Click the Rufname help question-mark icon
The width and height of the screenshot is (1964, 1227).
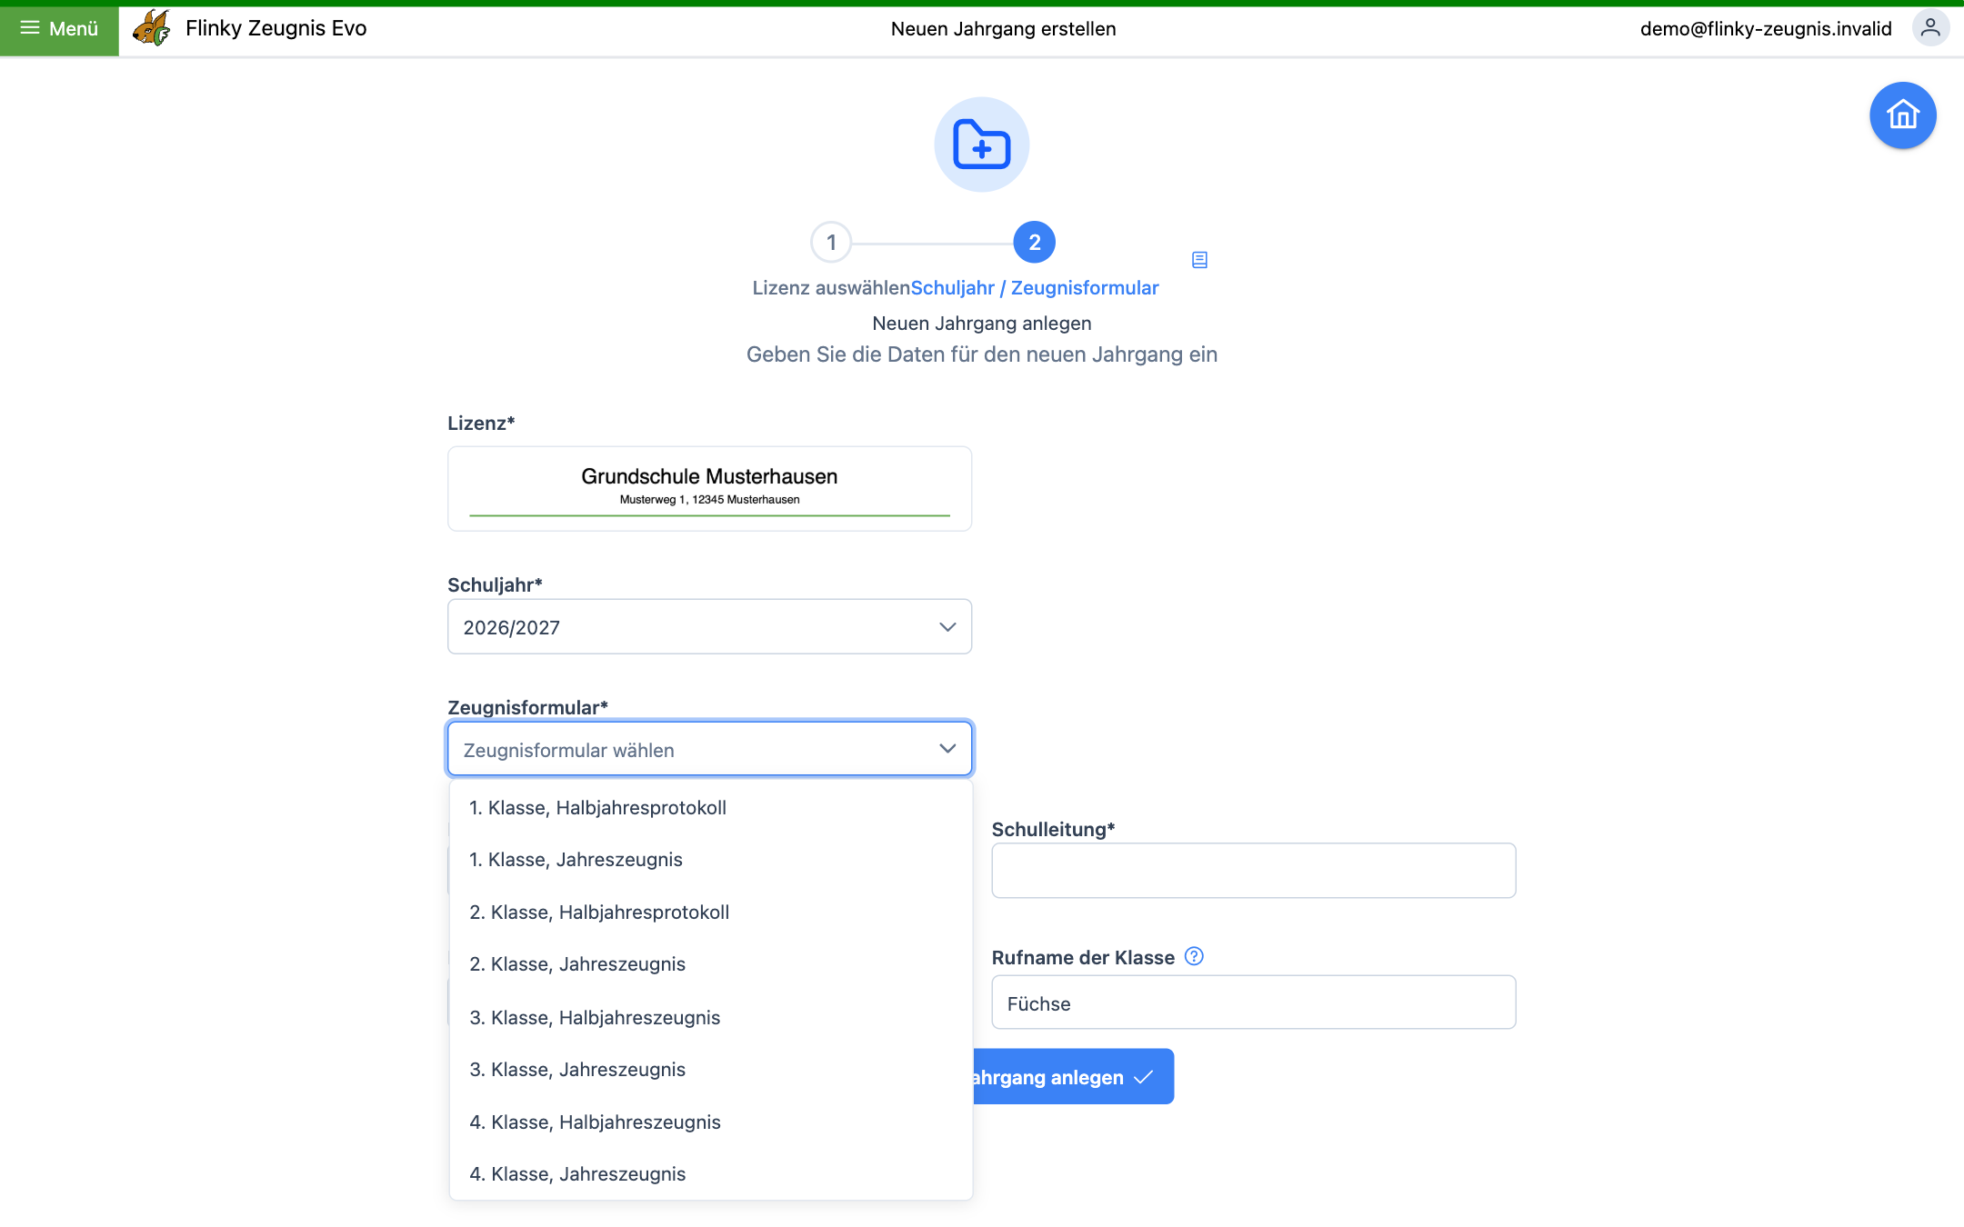(1194, 956)
